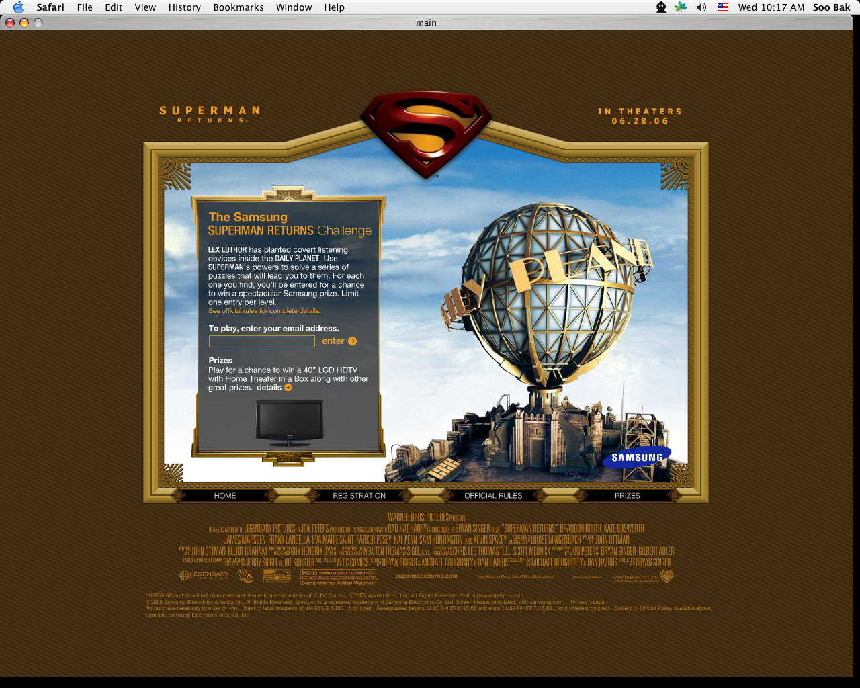Image resolution: width=860 pixels, height=688 pixels.
Task: Open the Help menu
Action: (334, 7)
